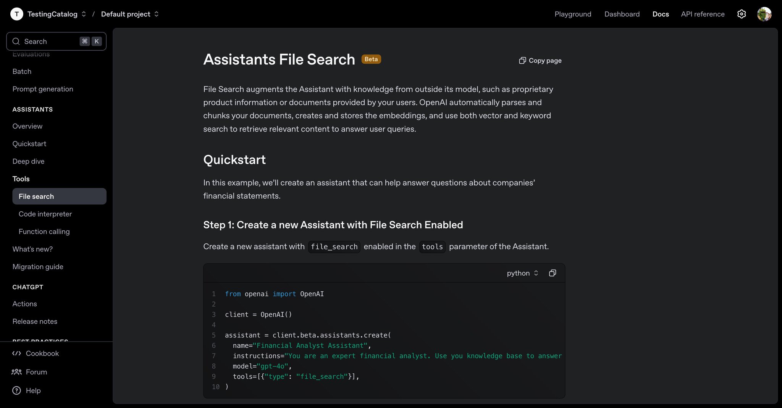
Task: Click the Quickstart section heading
Action: click(x=234, y=159)
